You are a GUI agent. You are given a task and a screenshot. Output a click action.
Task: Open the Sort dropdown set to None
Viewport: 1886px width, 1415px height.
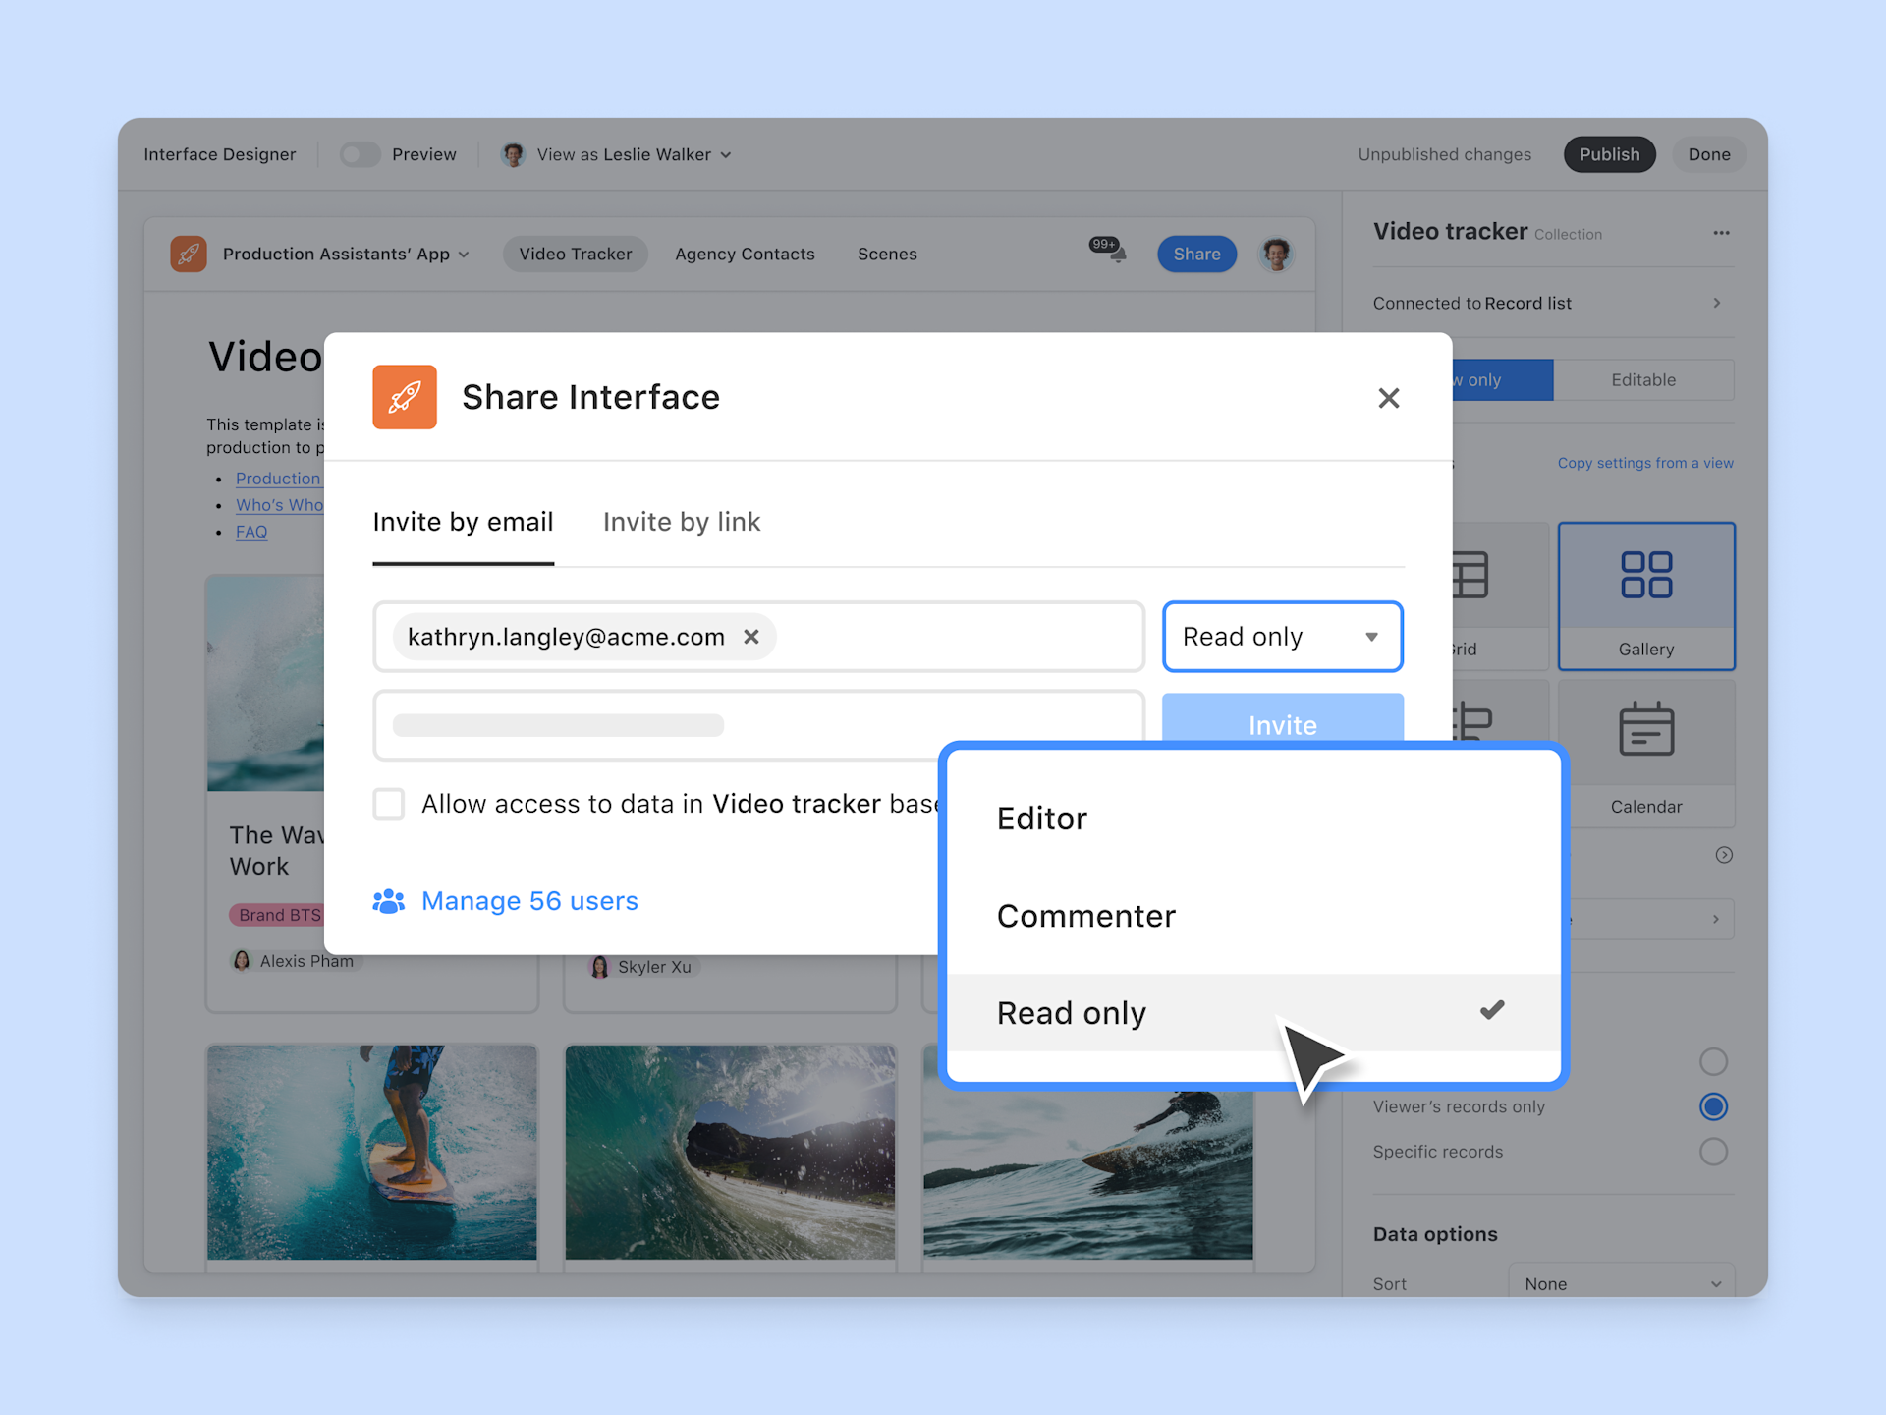point(1621,1283)
